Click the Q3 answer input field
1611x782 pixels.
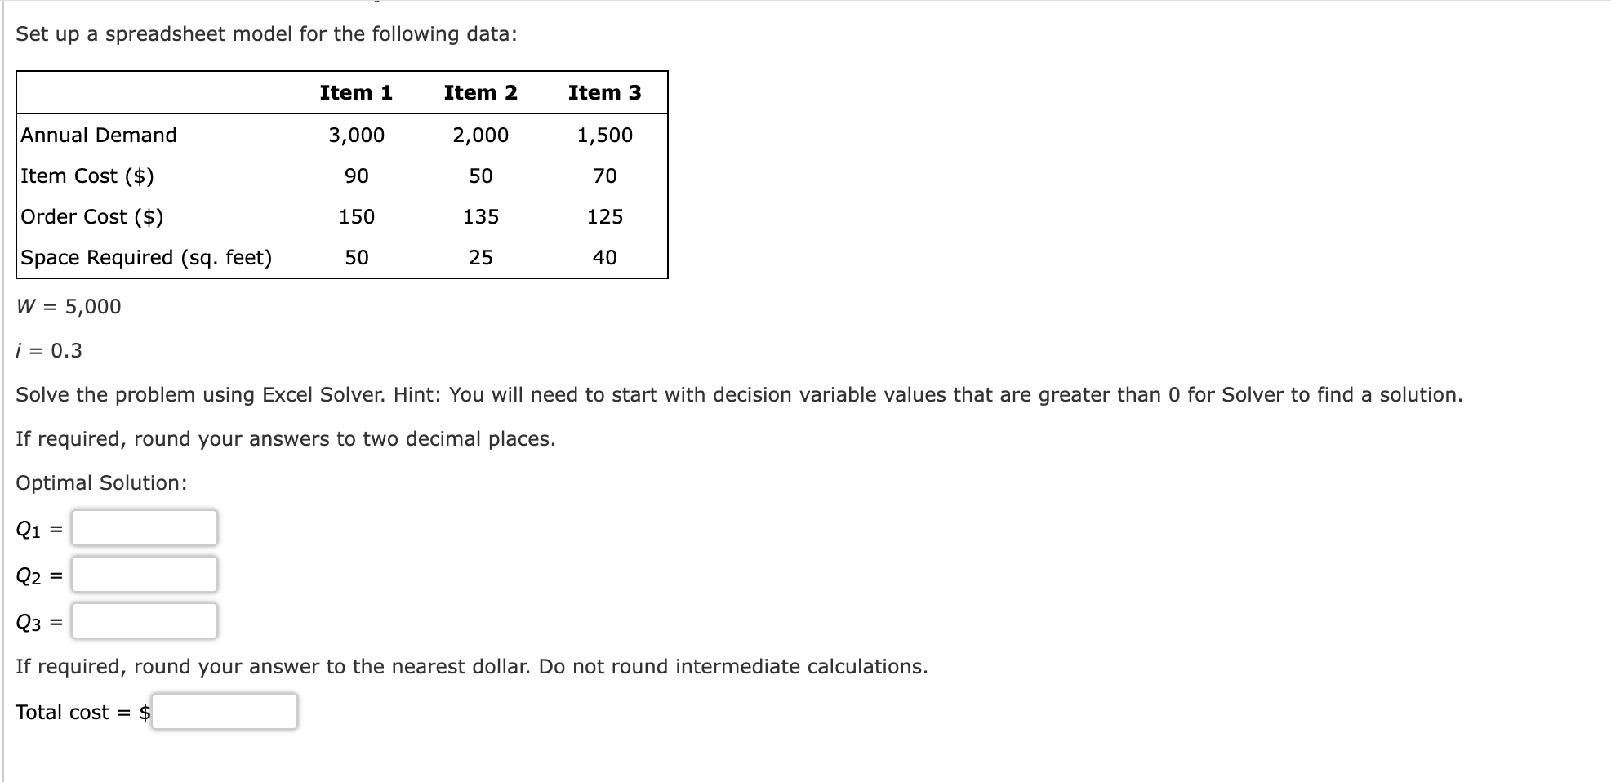(143, 622)
